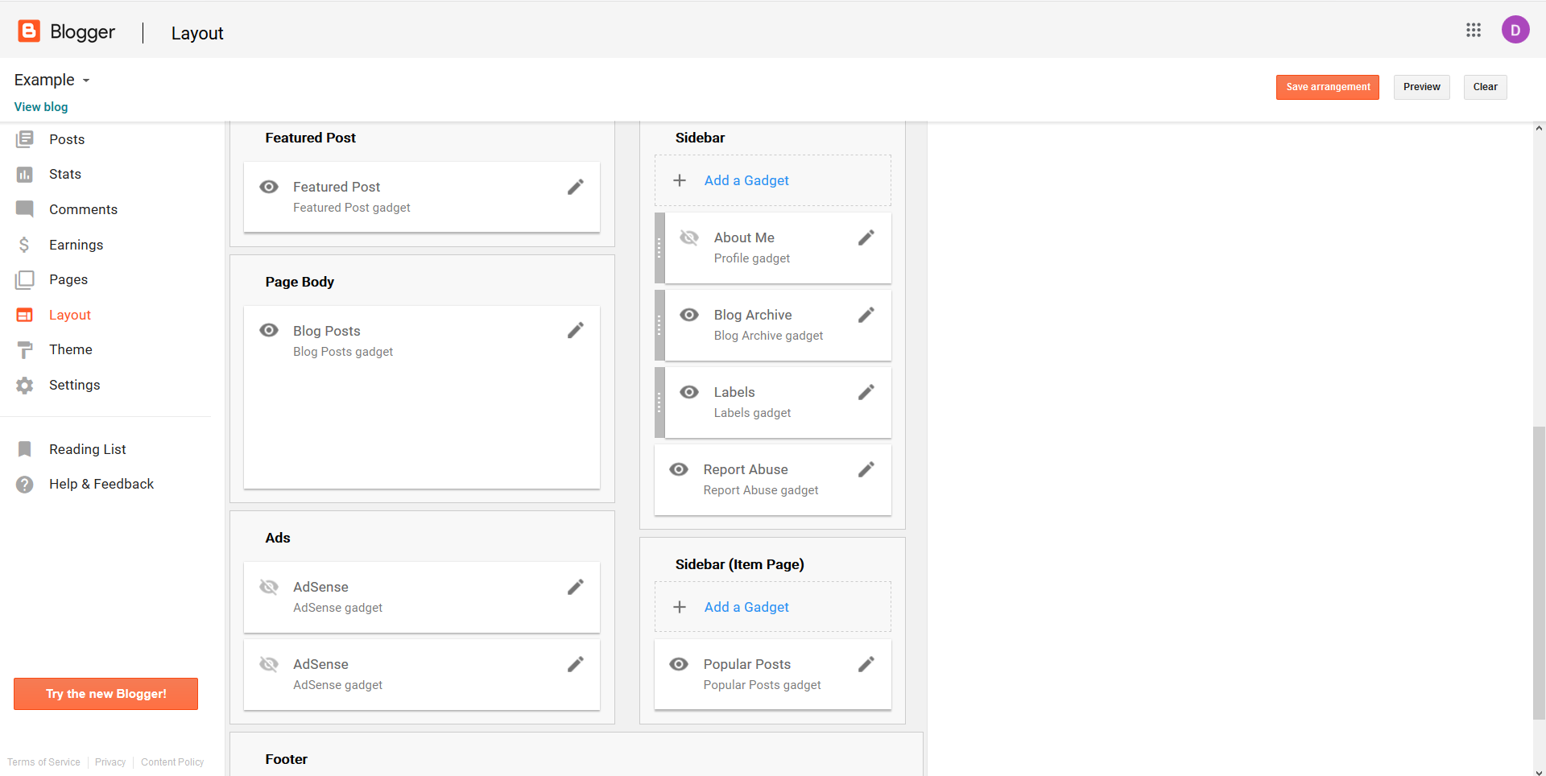Grab the Blog Archive gadget drag handle
This screenshot has height=776, width=1546.
[x=659, y=325]
